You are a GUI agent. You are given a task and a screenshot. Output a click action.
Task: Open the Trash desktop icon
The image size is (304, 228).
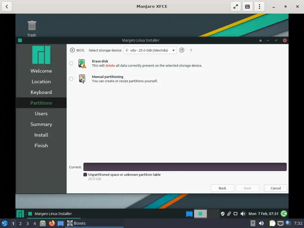pyautogui.click(x=32, y=28)
